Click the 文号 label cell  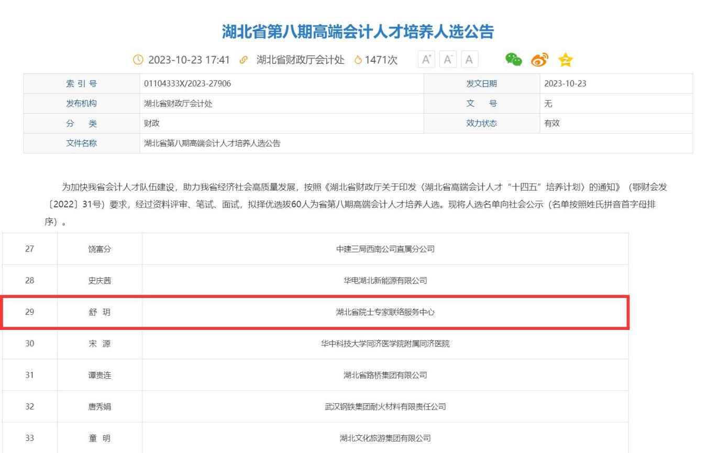tap(481, 104)
